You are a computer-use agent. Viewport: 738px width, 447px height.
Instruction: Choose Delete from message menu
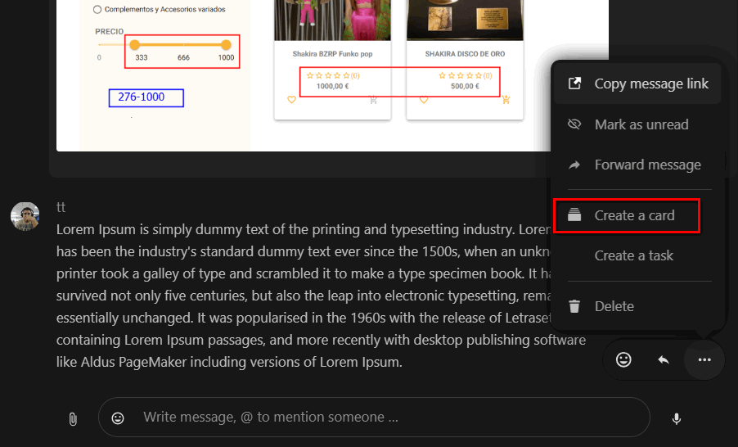[x=637, y=306]
